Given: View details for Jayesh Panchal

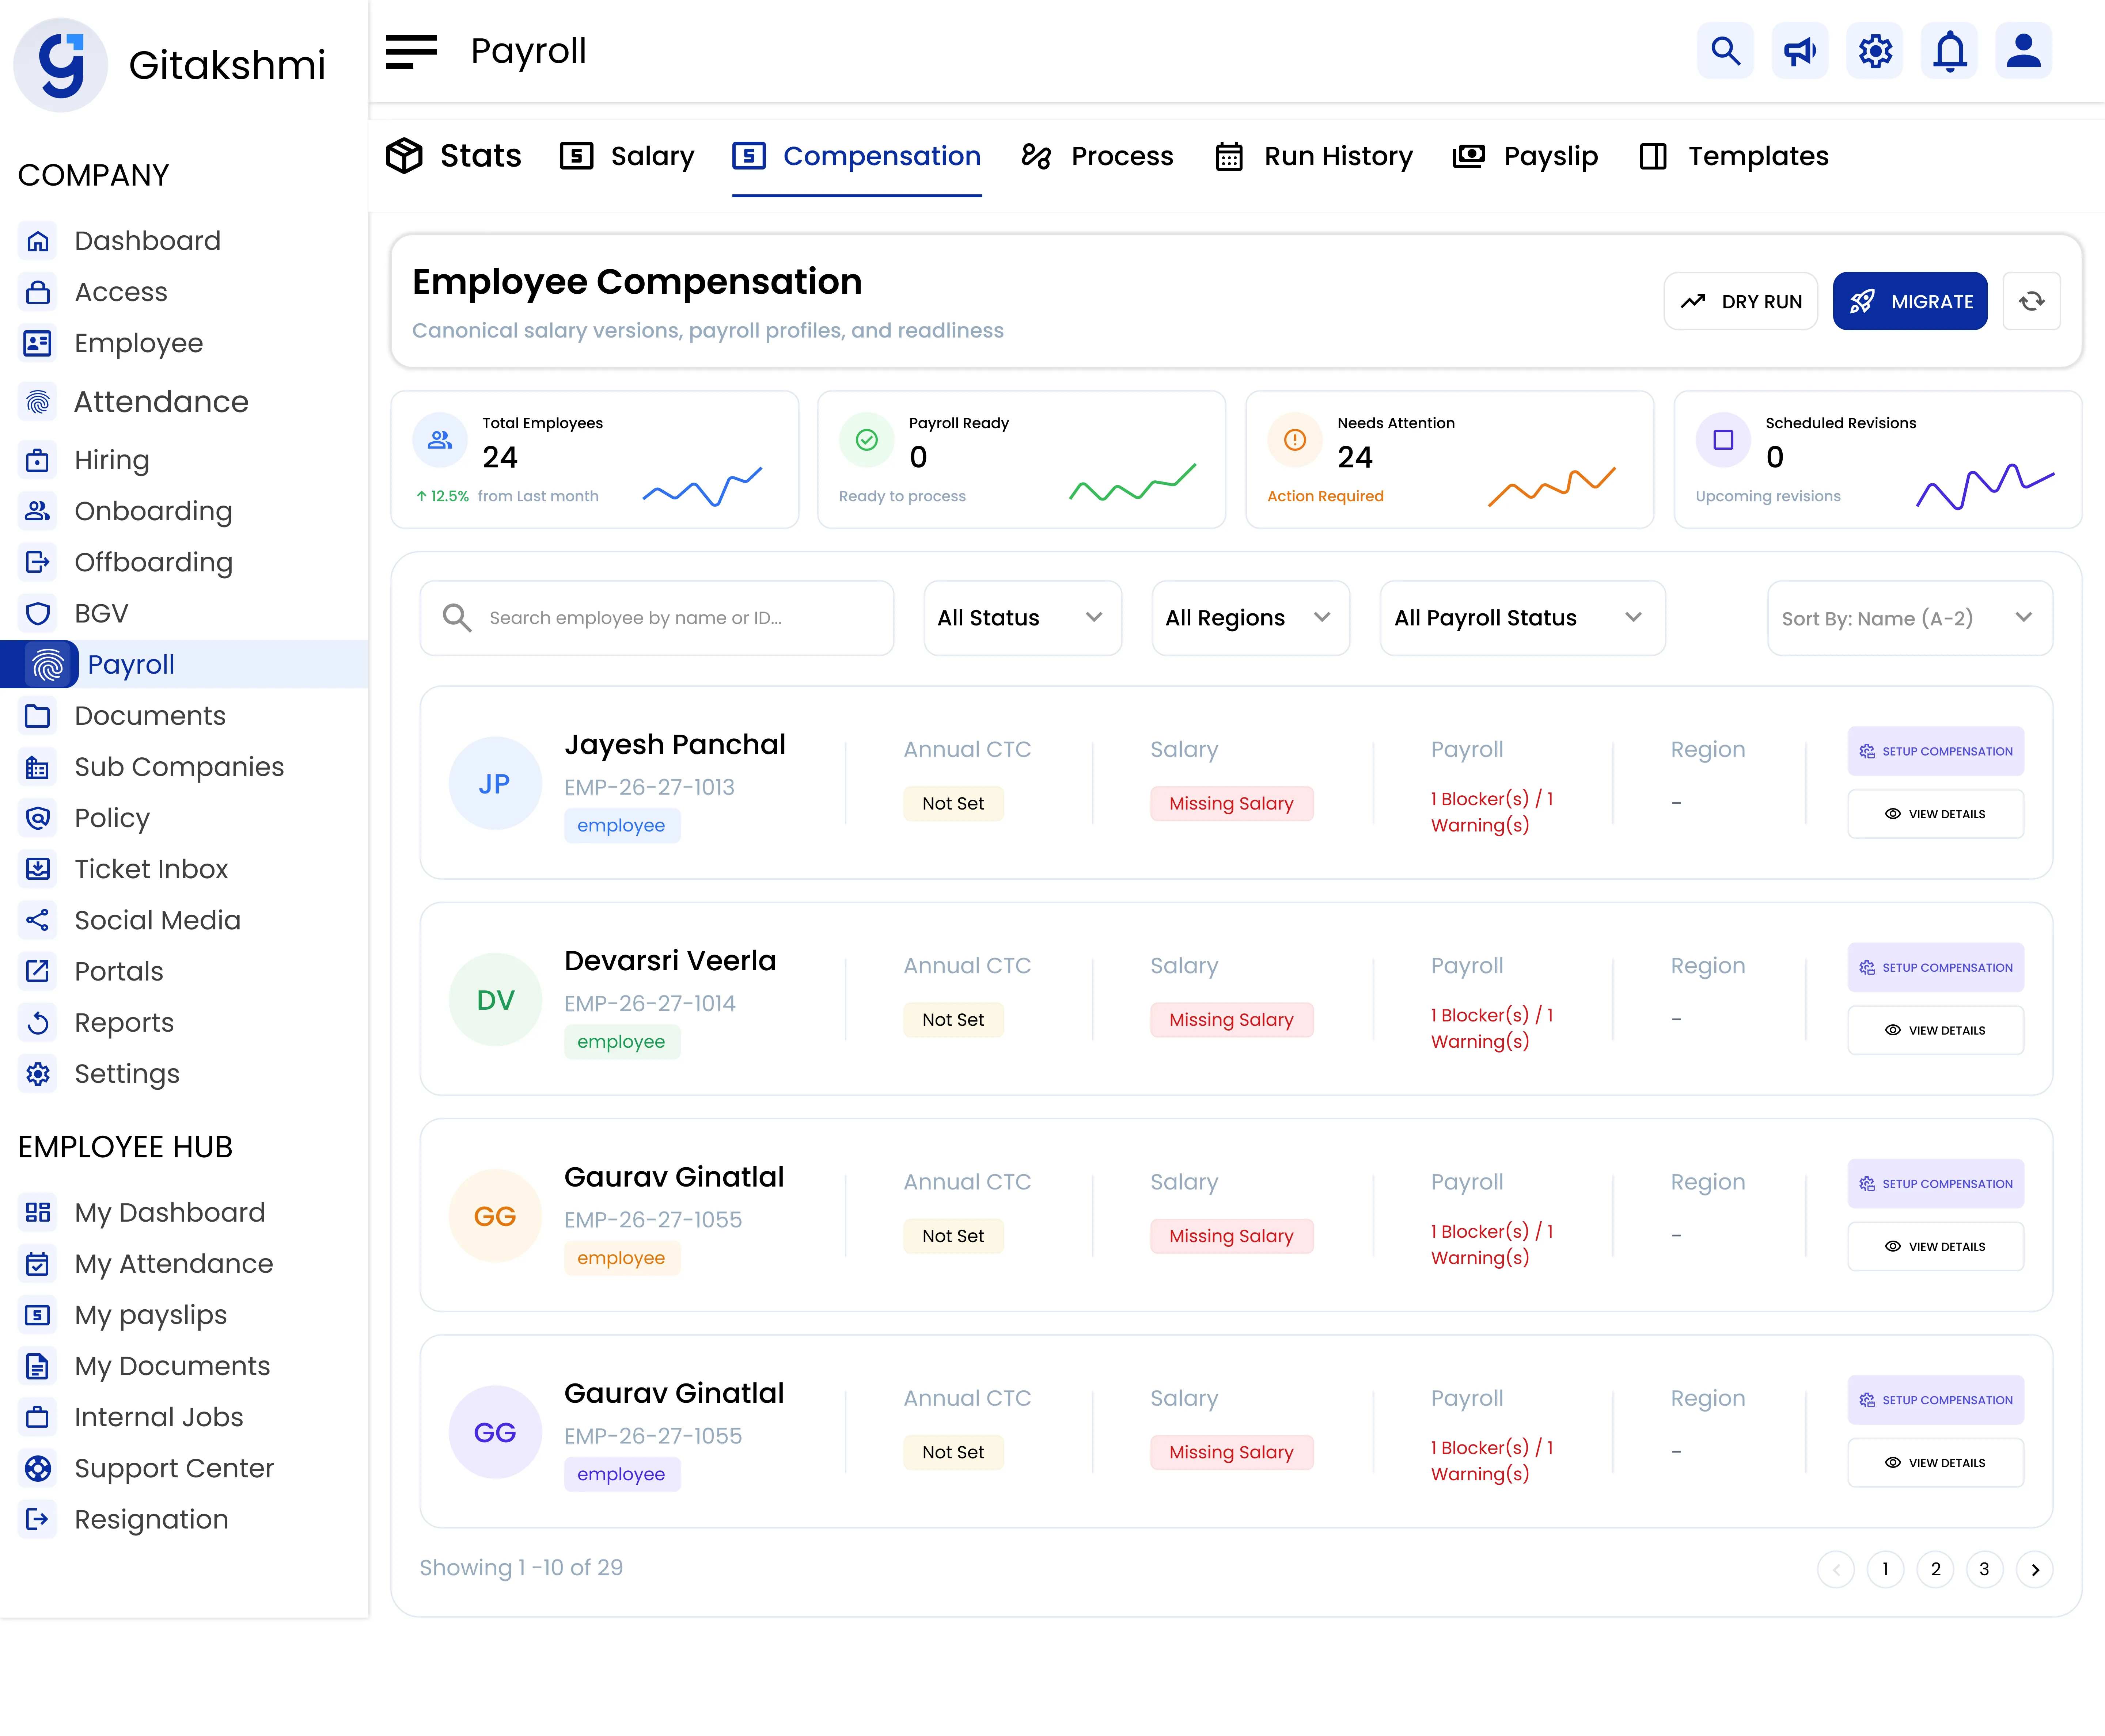Looking at the screenshot, I should [x=1936, y=814].
